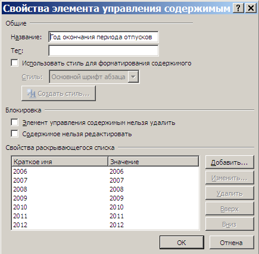Image resolution: width=259 pixels, height=254 pixels.
Task: Enable Использовать стиль для форматирования содержимого checkbox
Action: (15, 63)
